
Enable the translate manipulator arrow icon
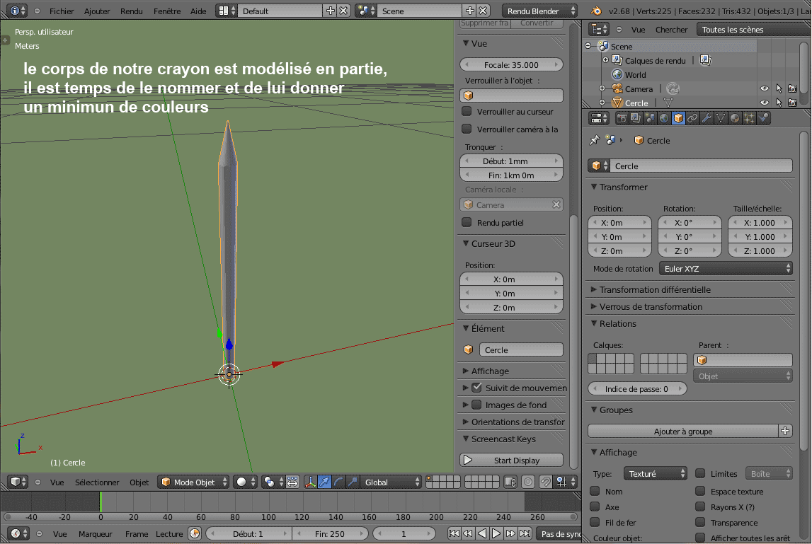tap(324, 482)
